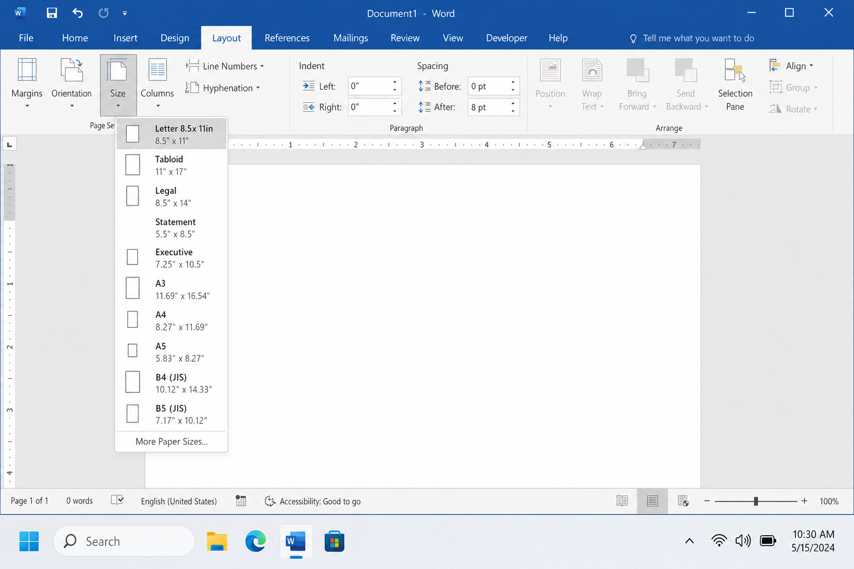Open the File tab
Screen dimensions: 854x569
pyautogui.click(x=26, y=38)
